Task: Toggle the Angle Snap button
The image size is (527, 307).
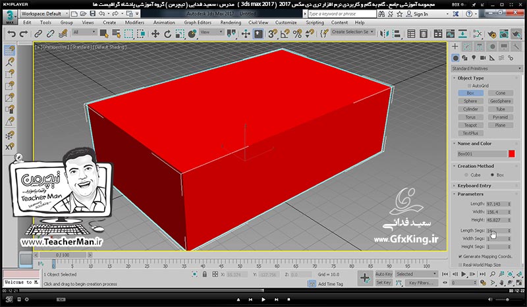Action: [x=285, y=34]
